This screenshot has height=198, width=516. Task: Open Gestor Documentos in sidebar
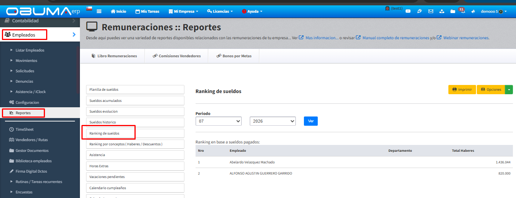point(29,150)
